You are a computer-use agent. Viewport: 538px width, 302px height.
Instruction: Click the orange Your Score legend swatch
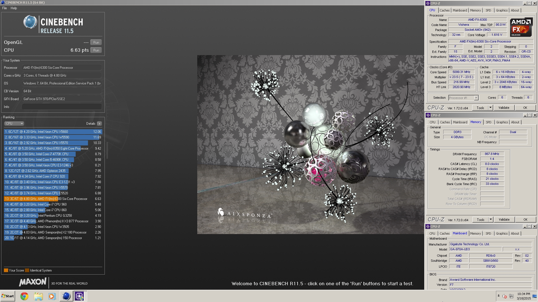pos(6,270)
